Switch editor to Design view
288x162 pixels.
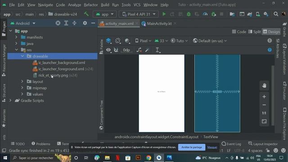tap(271, 32)
